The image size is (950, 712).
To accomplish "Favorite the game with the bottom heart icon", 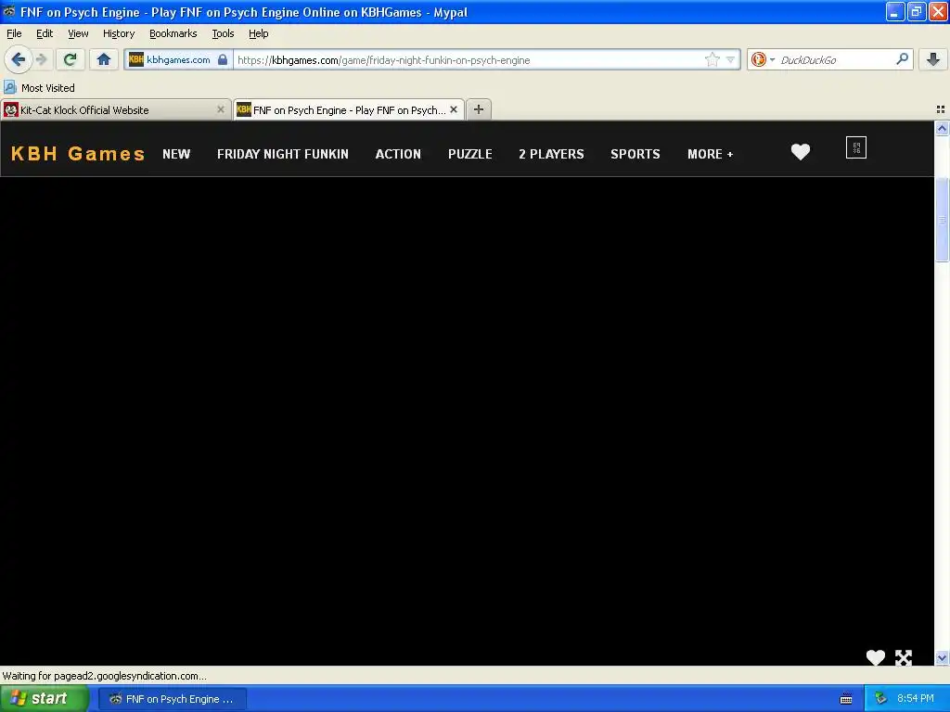I will coord(876,657).
